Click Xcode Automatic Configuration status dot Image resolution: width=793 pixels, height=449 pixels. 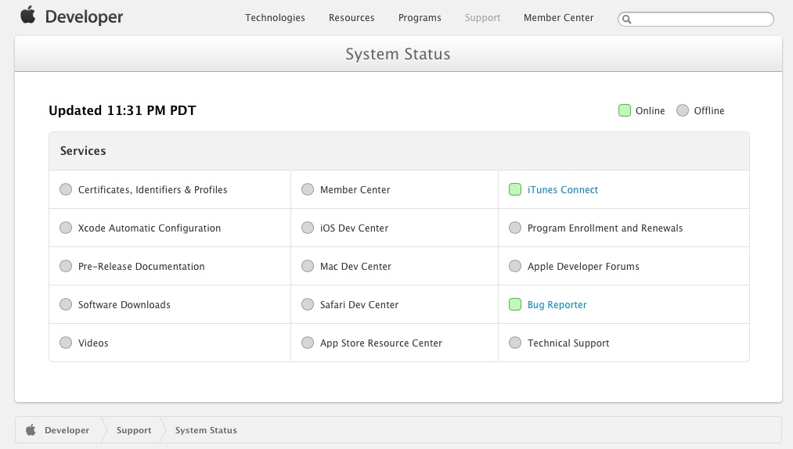(66, 228)
